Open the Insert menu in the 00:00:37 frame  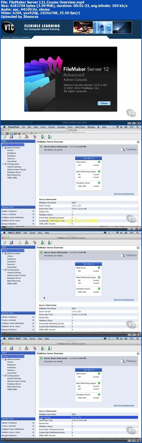[x=43, y=127]
